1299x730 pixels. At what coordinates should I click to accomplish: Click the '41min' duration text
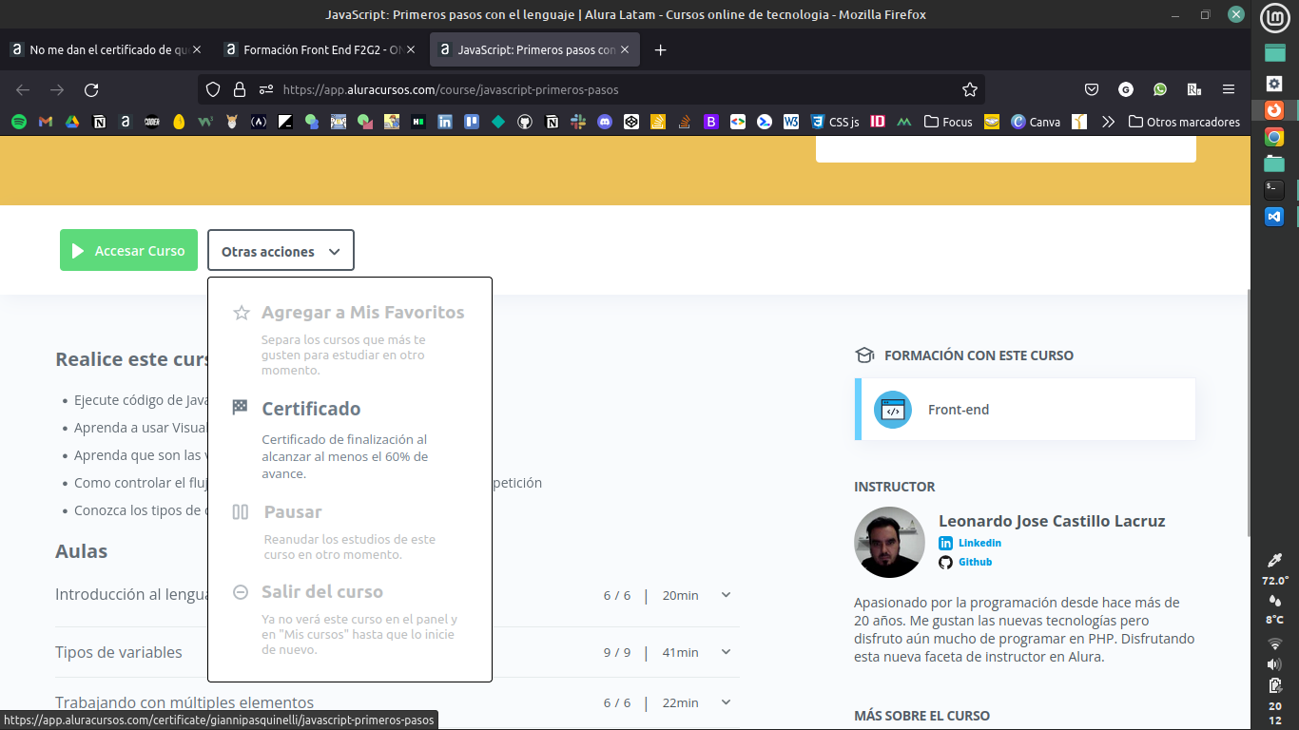(680, 652)
